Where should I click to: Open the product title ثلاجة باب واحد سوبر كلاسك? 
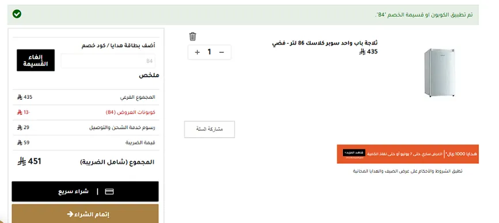(x=325, y=43)
